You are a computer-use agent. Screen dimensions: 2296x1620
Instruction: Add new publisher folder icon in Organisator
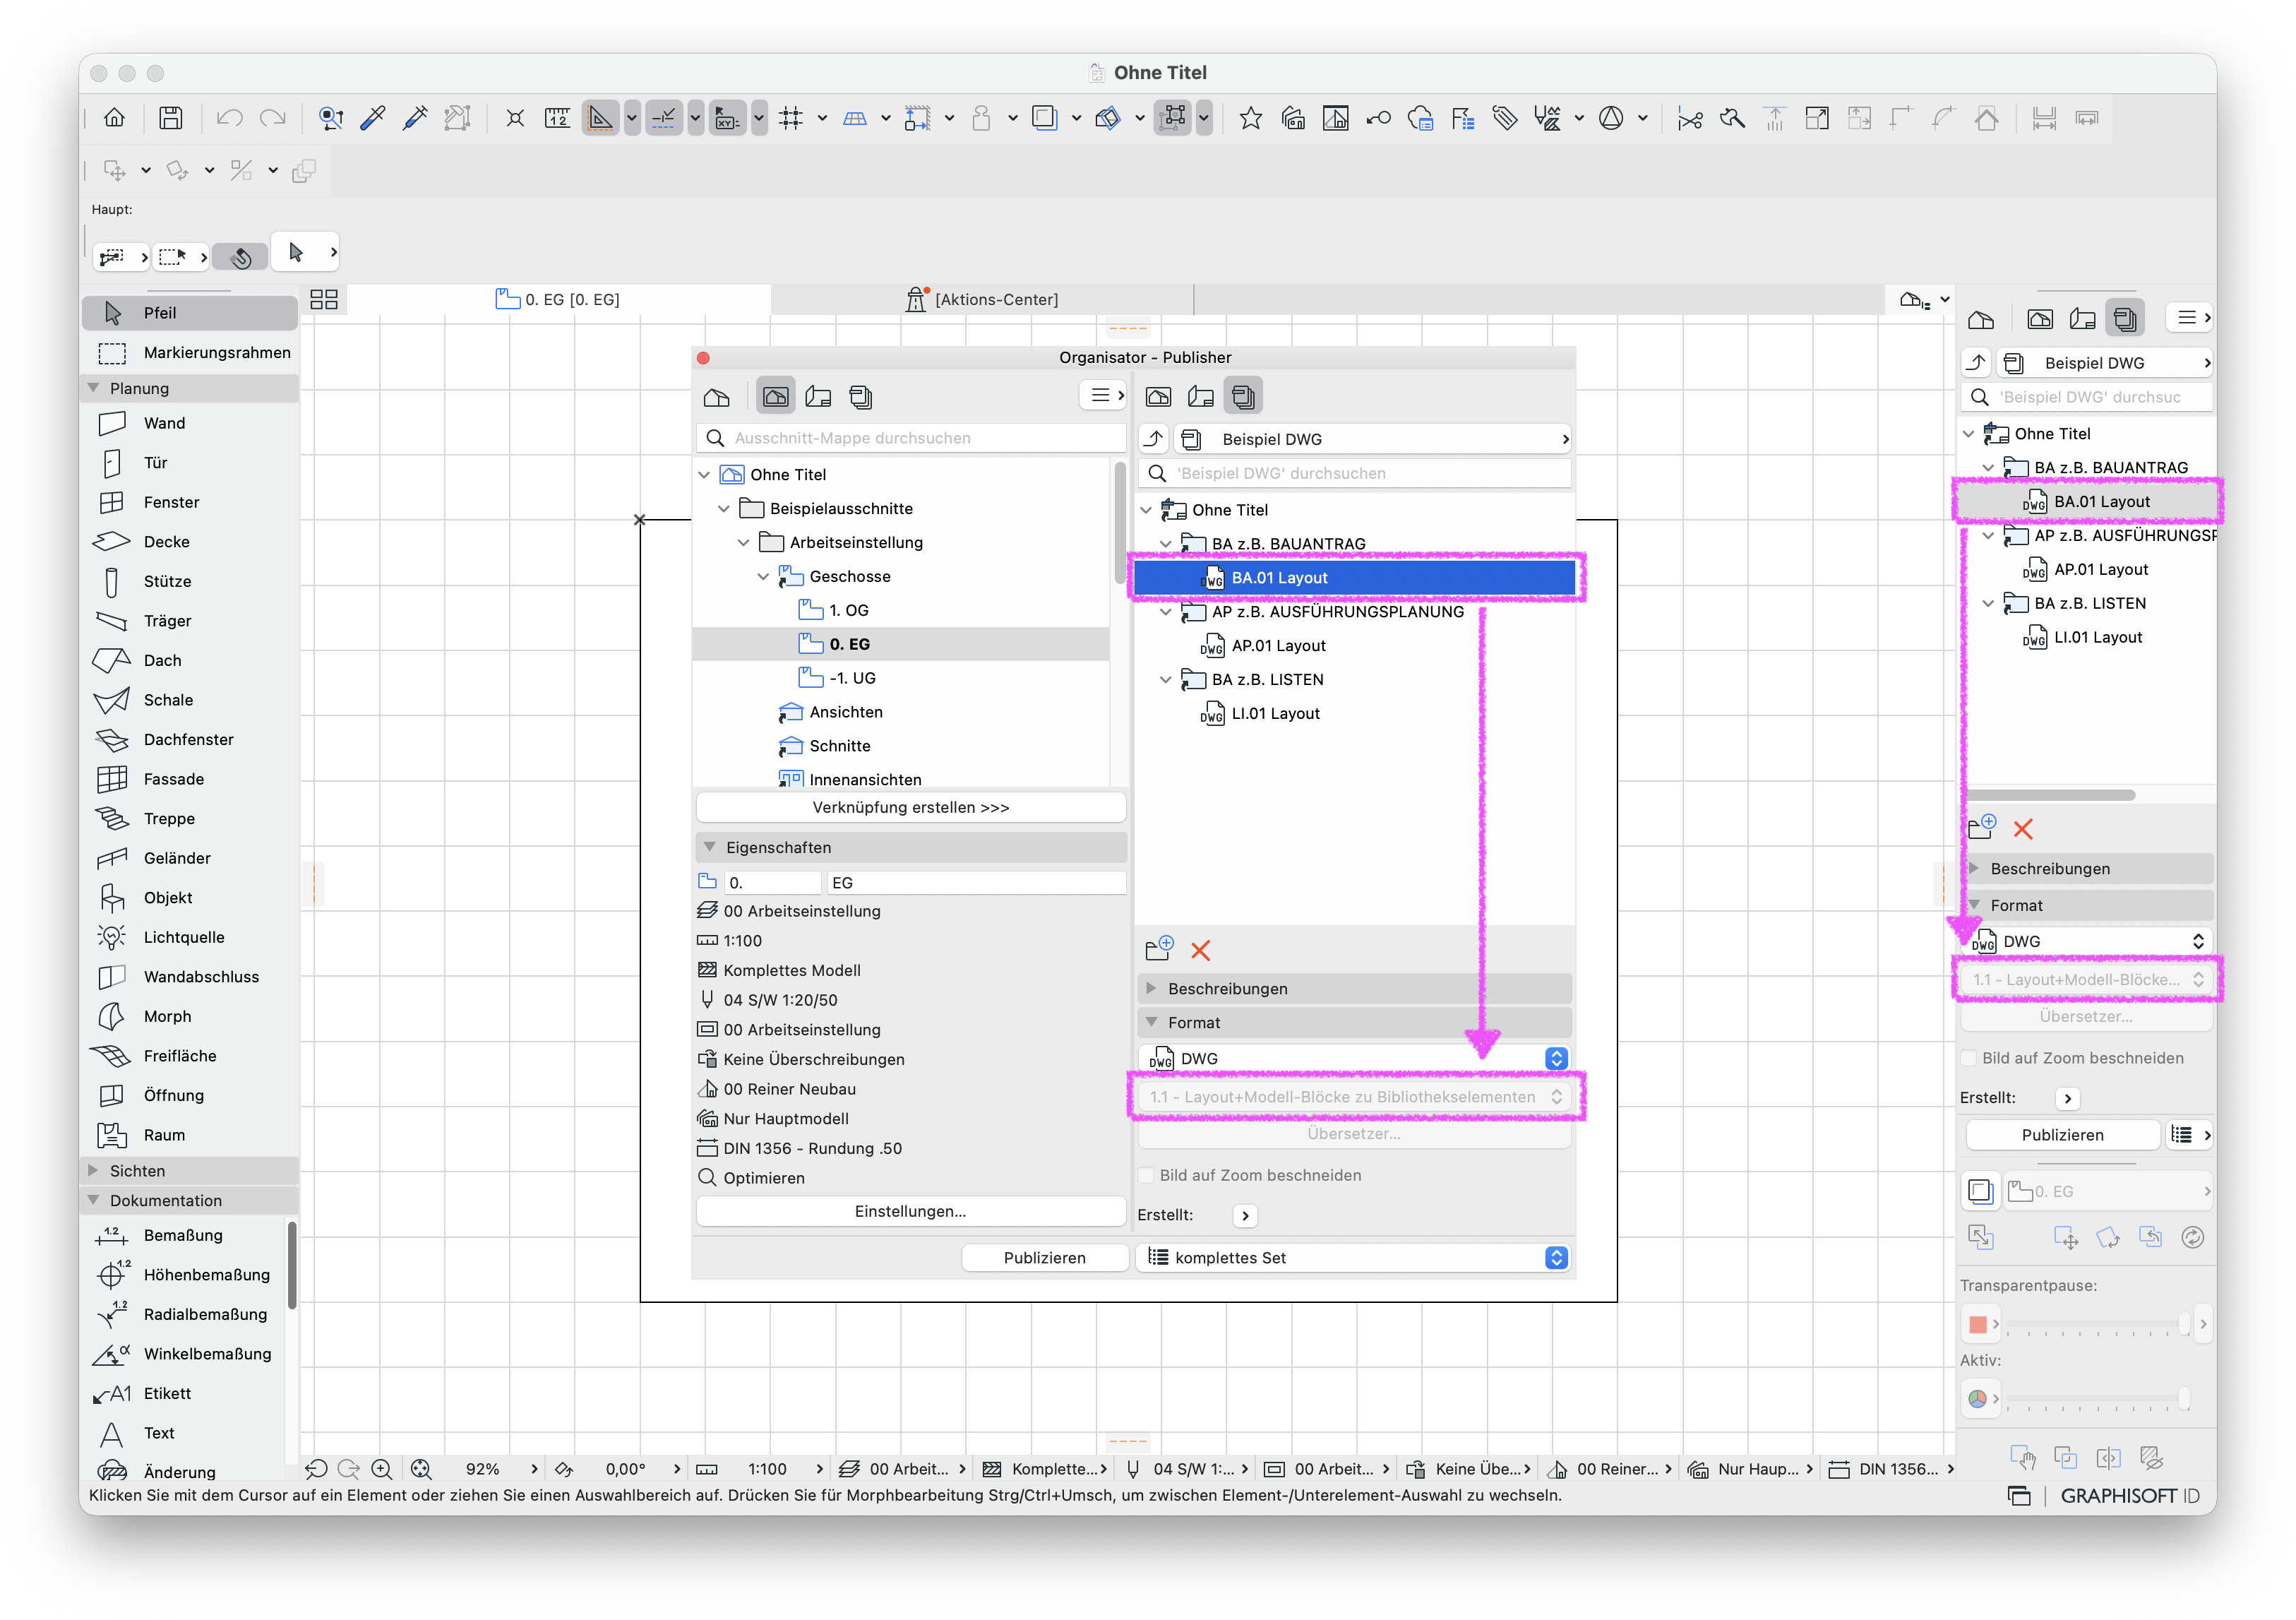[x=1160, y=949]
